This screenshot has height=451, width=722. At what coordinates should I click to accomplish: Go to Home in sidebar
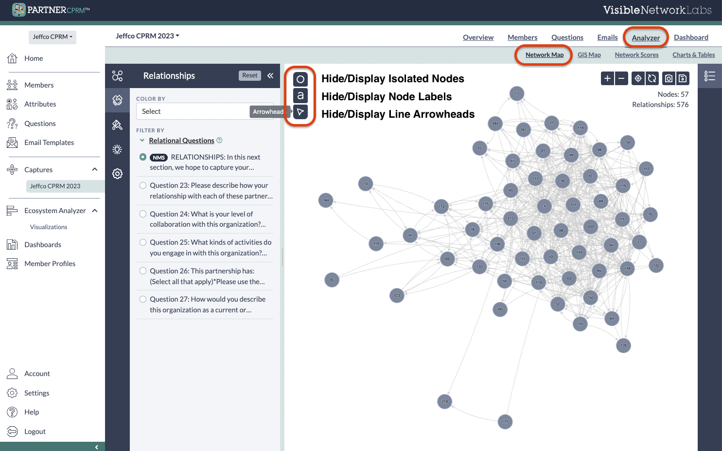pos(34,58)
